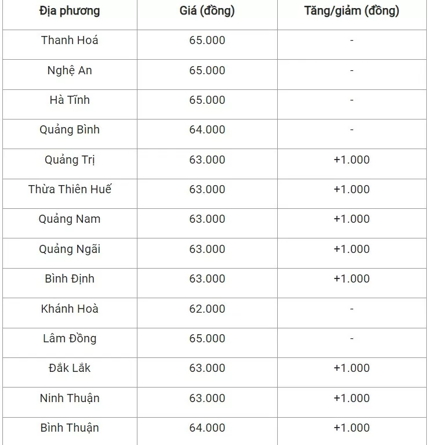Select the Thanh Hoá row name
Viewport: 428px width, 445px height.
pos(70,41)
